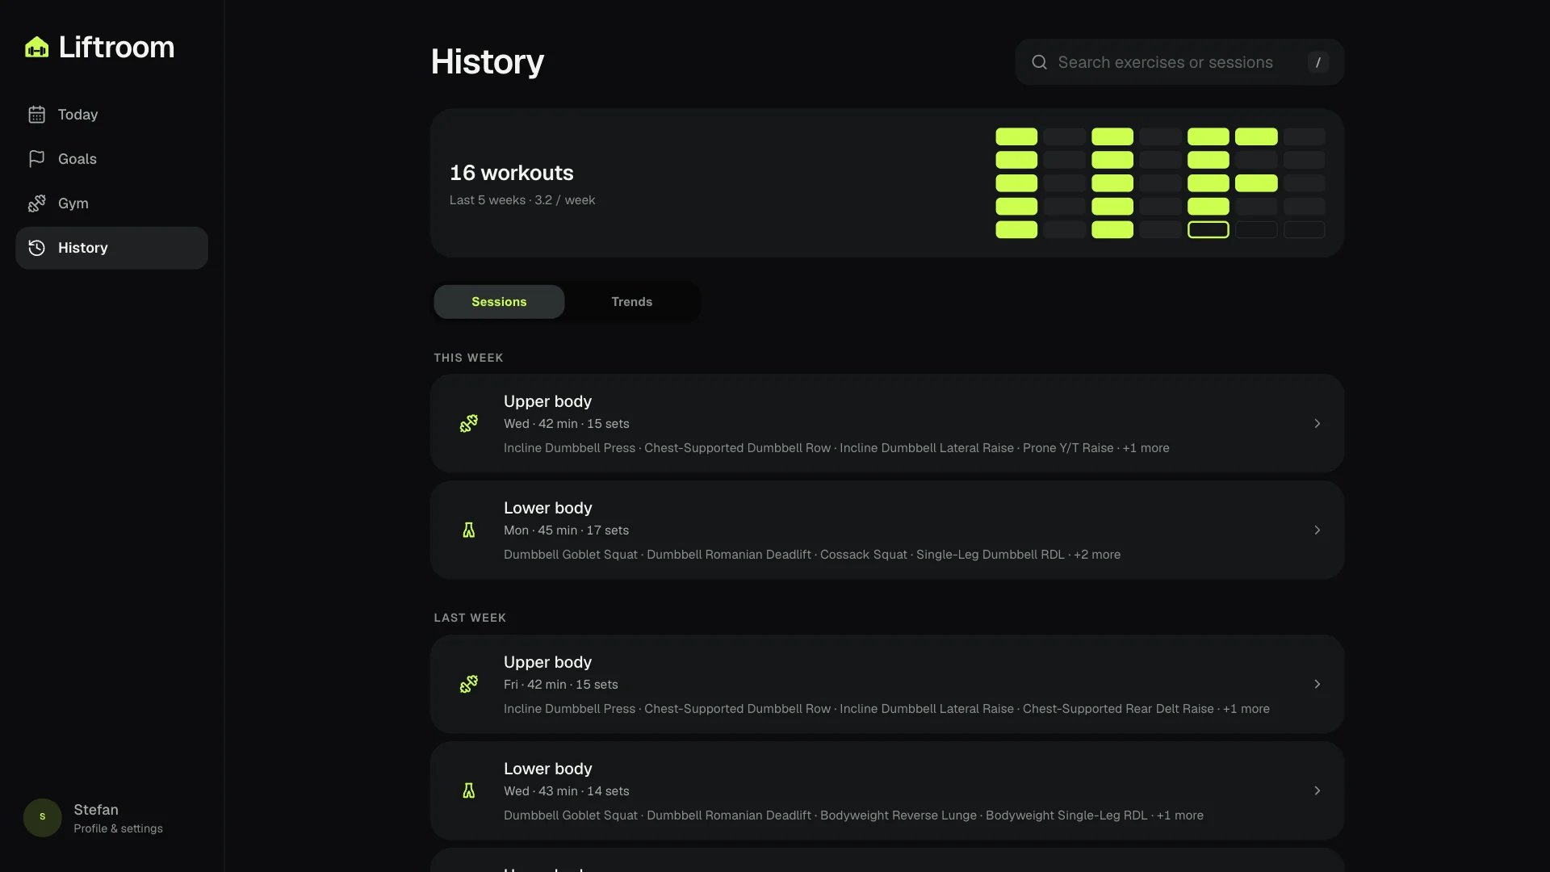Click the Liftroom gym logo icon

click(36, 48)
